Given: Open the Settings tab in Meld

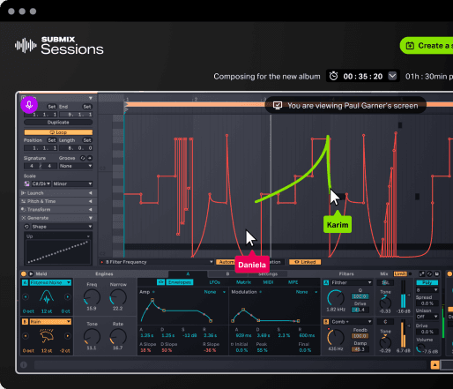Looking at the screenshot, I should (x=268, y=274).
